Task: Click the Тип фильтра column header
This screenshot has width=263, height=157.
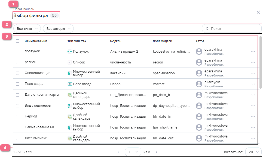Action: [x=77, y=41]
